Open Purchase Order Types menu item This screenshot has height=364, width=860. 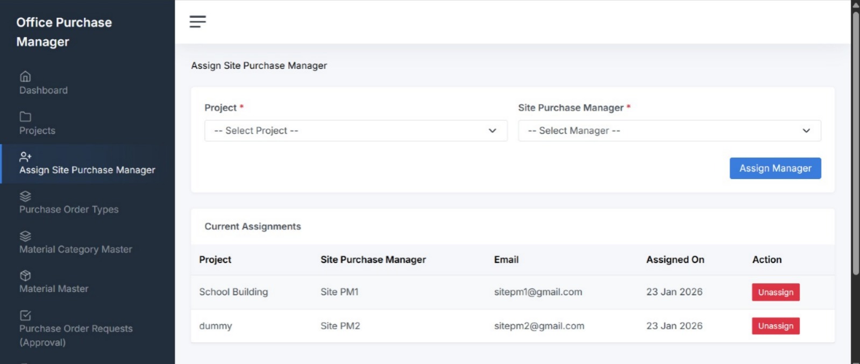coord(69,210)
